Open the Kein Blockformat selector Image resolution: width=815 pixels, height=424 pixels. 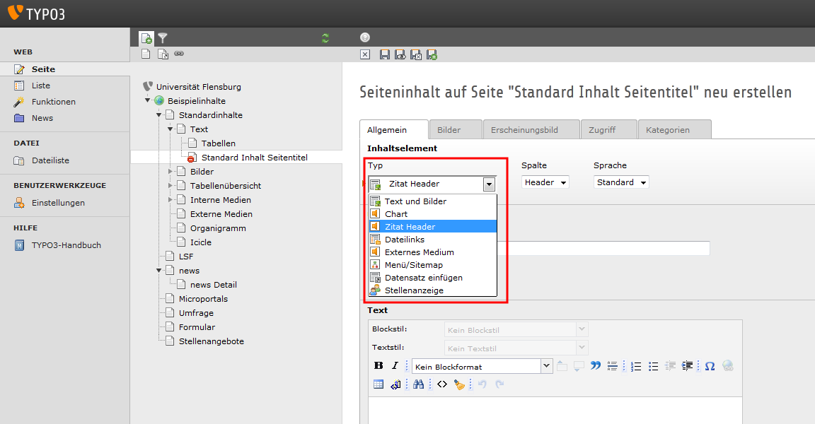482,367
